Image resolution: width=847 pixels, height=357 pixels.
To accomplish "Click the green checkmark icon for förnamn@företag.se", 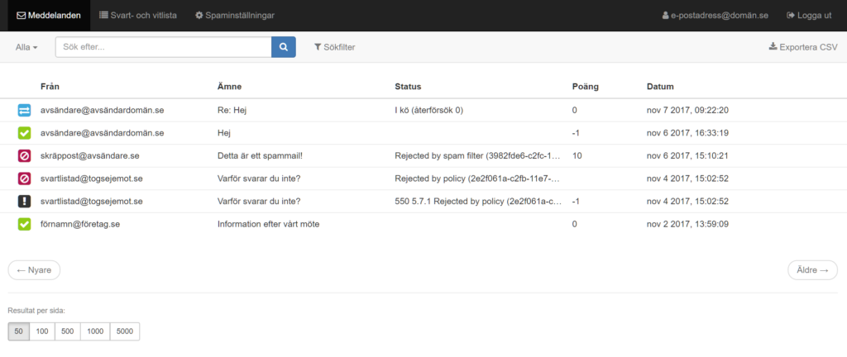I will (24, 224).
